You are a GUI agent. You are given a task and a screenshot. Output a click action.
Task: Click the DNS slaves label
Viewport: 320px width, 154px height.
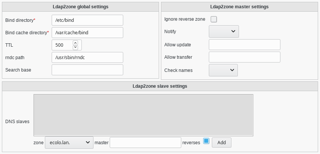(x=17, y=122)
